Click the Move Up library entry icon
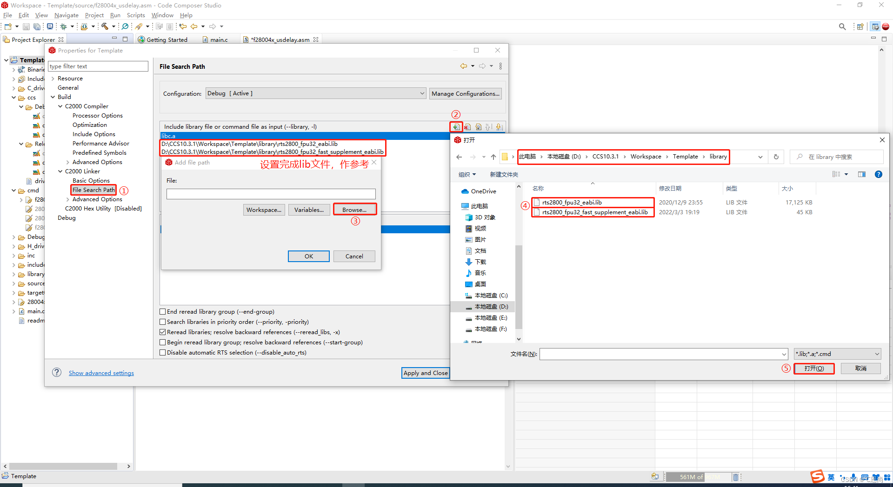Viewport: 893px width, 487px height. (488, 127)
